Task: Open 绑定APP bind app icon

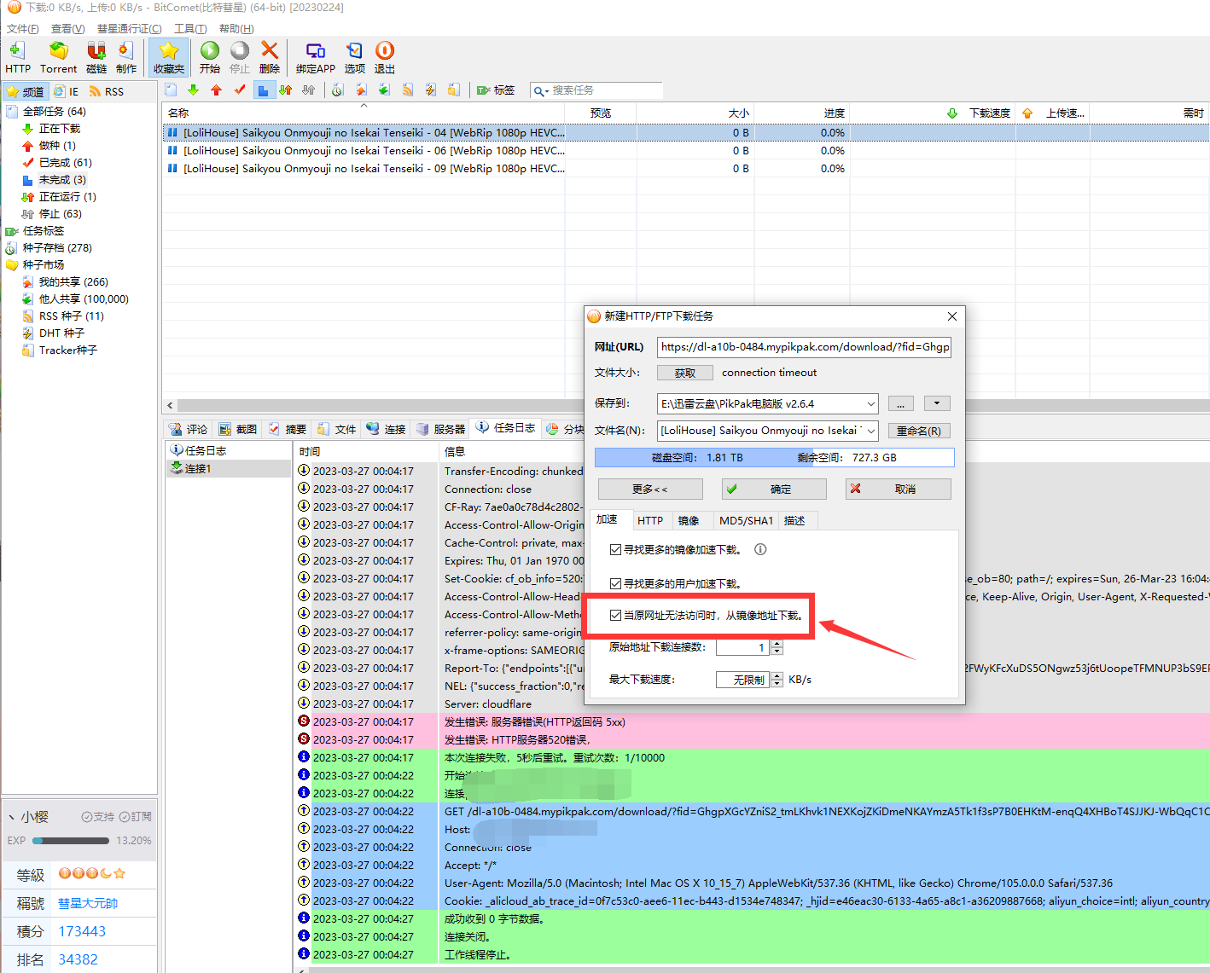Action: [316, 57]
